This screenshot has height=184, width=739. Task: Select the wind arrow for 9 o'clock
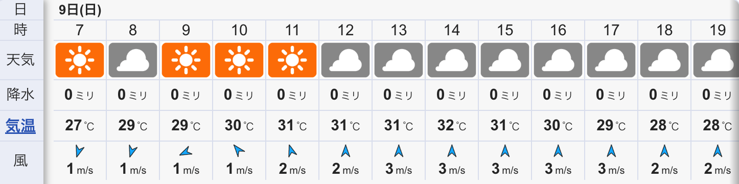[x=186, y=151]
